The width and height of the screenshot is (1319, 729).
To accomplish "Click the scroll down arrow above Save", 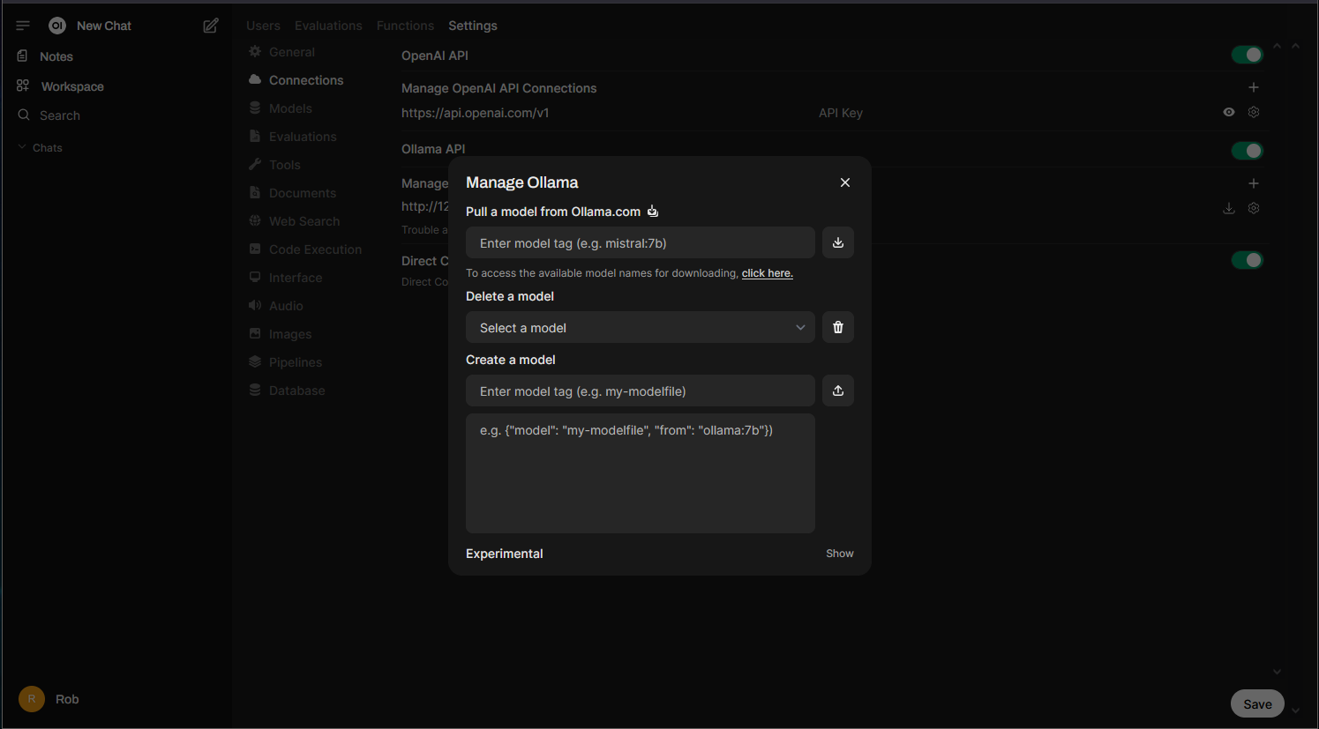I will point(1277,672).
